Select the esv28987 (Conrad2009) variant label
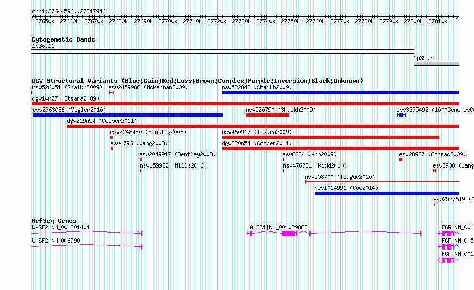 coord(432,154)
